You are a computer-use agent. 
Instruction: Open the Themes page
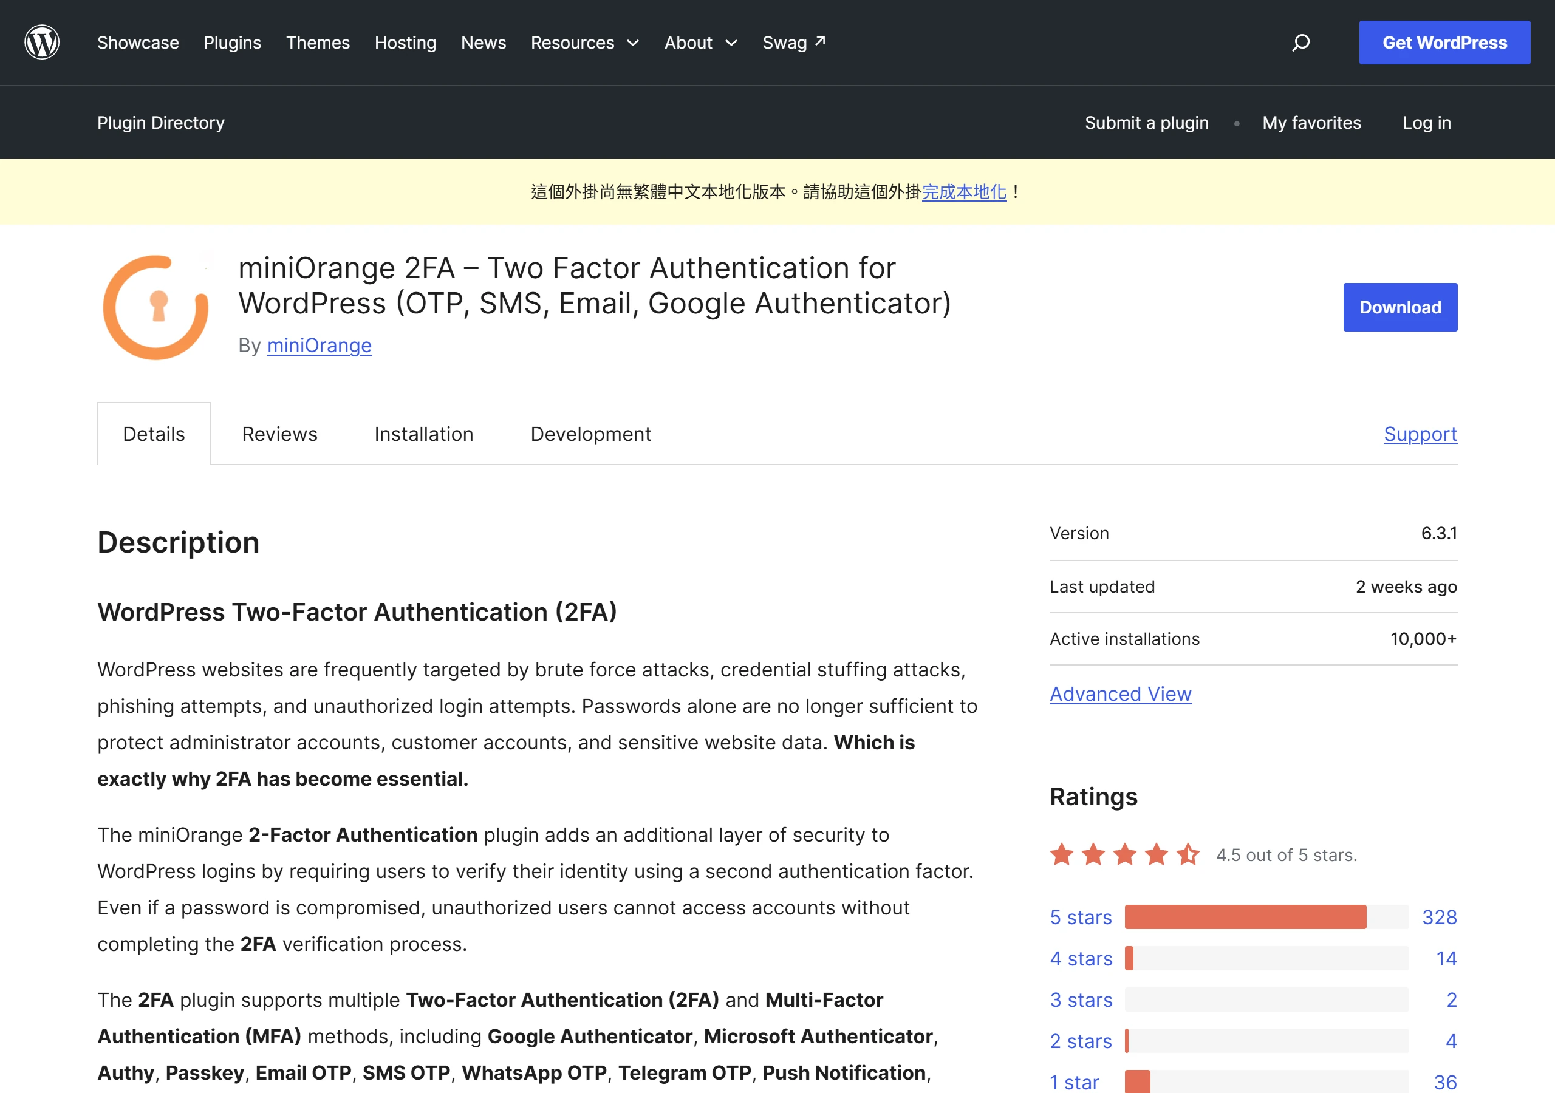[x=318, y=43]
